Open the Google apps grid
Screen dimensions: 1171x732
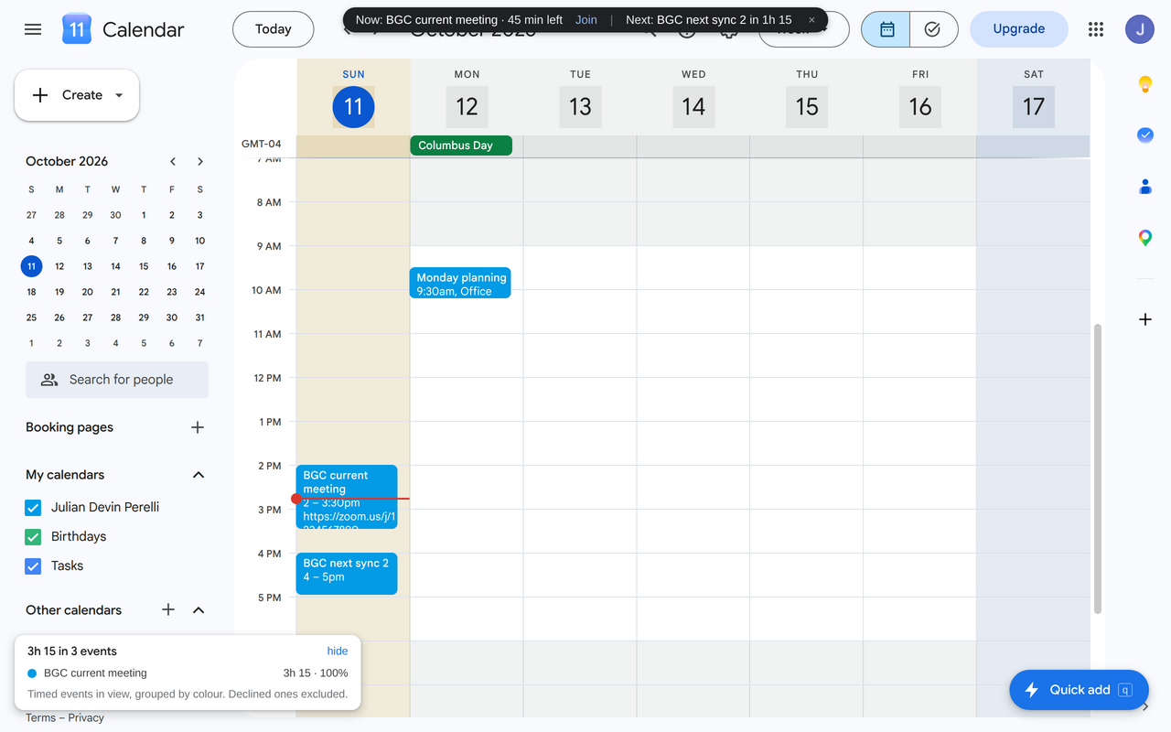coord(1096,29)
